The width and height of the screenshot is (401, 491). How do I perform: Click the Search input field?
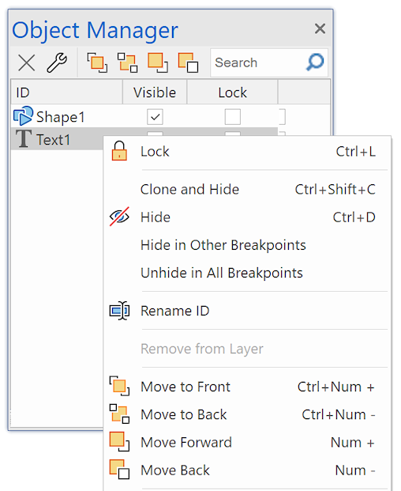coord(260,62)
